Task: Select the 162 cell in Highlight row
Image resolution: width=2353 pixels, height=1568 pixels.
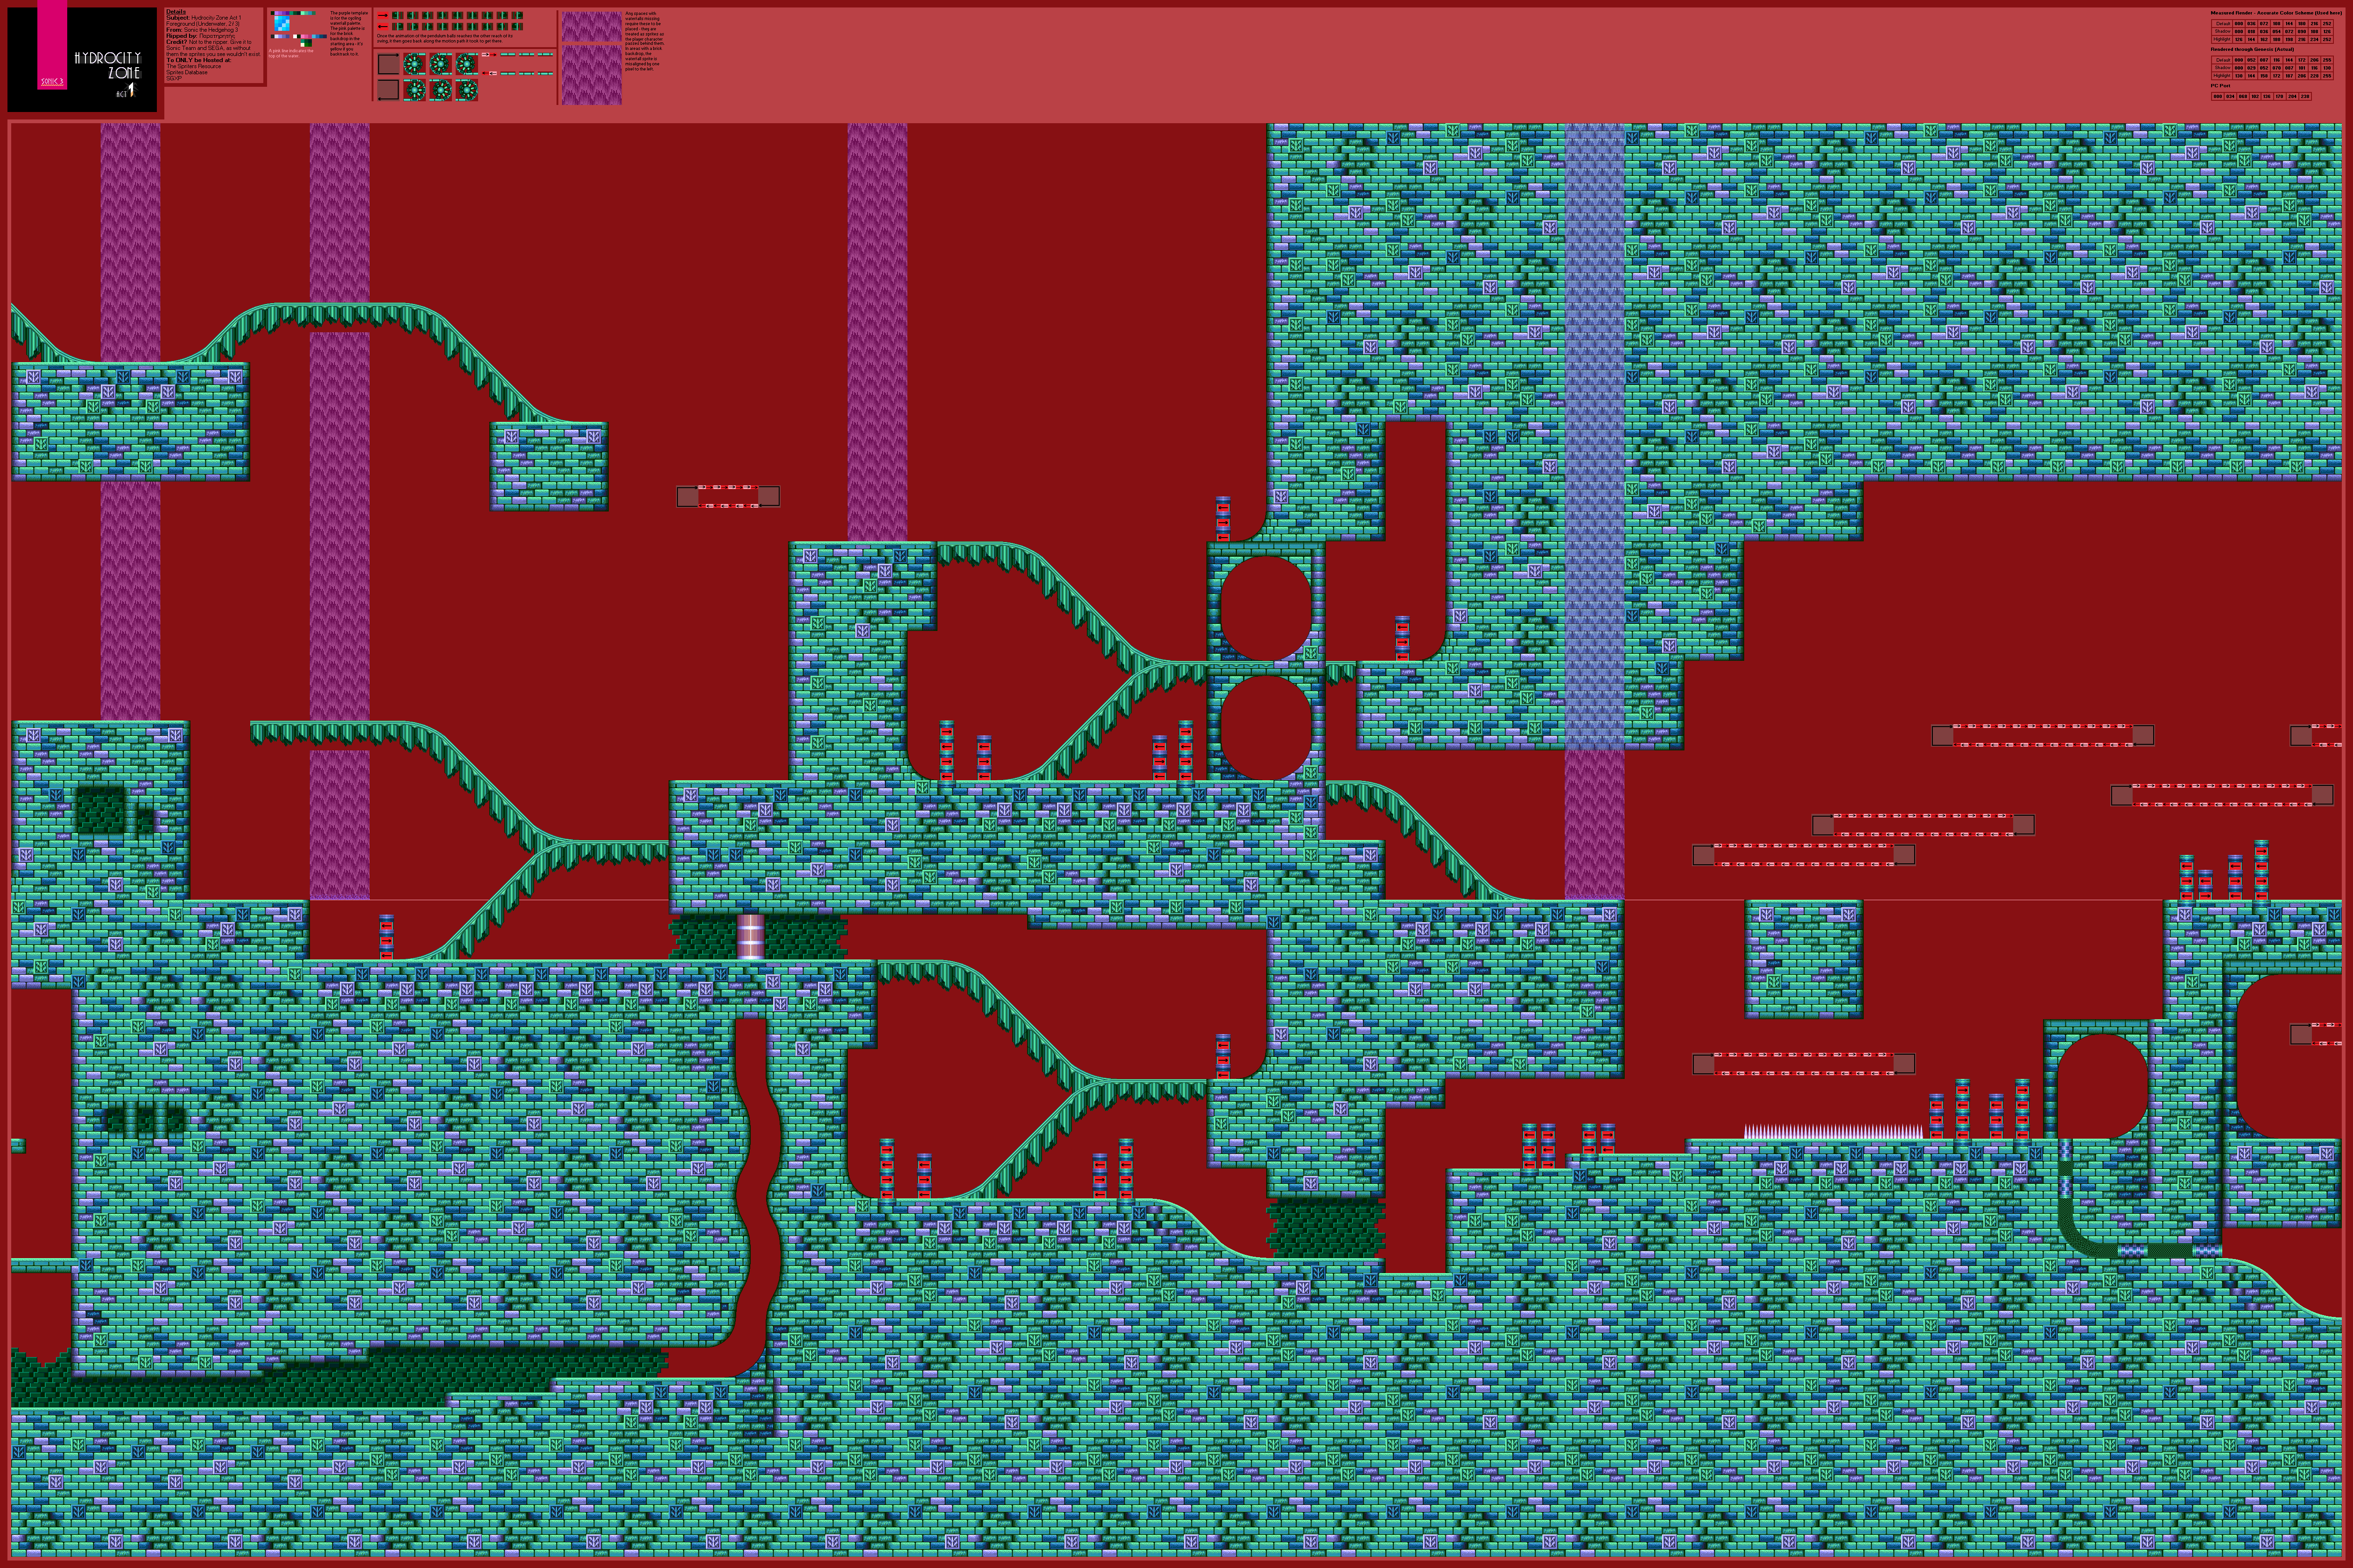Action: pos(2264,40)
